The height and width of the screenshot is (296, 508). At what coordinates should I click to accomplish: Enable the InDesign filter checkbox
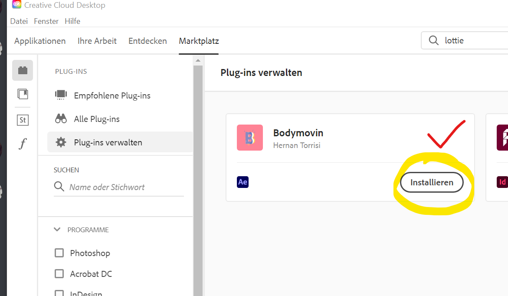point(59,293)
